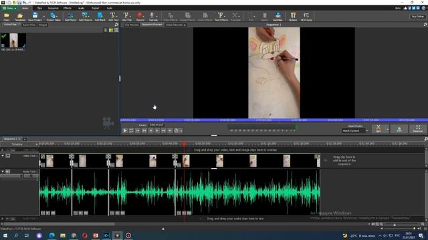Click the Buy Online button
This screenshot has height=240, width=428.
[x=417, y=16]
